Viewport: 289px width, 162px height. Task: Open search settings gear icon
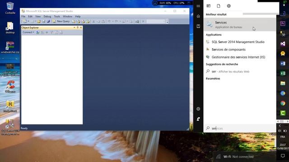click(198, 109)
